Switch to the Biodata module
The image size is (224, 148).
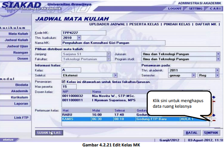pyautogui.click(x=15, y=85)
